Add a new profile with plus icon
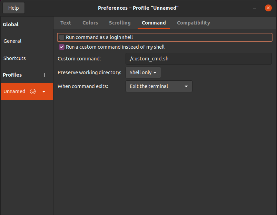277x215 pixels. 44,75
